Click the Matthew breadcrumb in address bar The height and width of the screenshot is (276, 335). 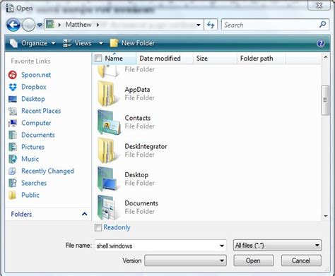(x=78, y=25)
